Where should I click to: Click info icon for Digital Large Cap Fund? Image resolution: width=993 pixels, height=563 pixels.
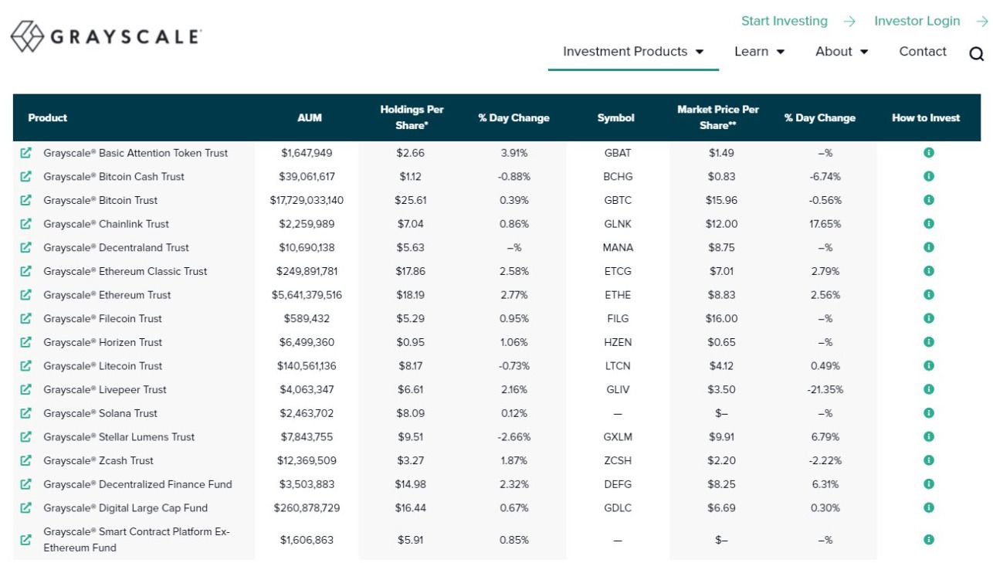[928, 508]
